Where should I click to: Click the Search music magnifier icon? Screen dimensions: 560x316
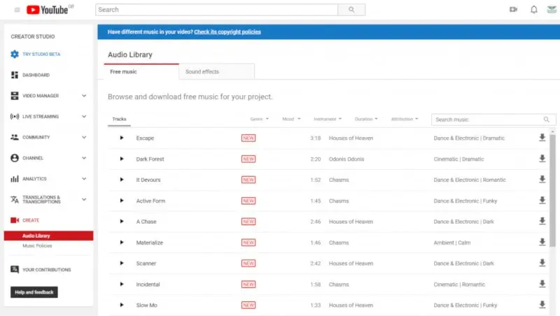(x=547, y=120)
